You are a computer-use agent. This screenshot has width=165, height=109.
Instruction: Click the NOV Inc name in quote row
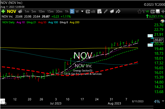7,16
